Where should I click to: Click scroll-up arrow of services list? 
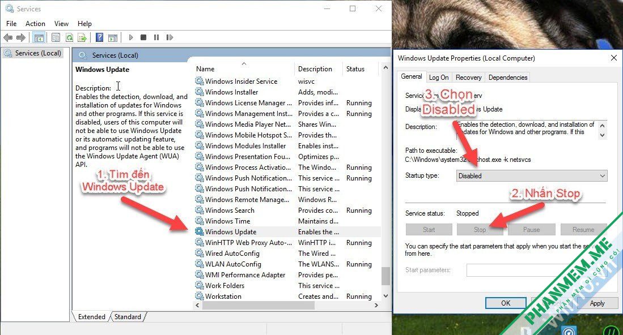pos(385,68)
